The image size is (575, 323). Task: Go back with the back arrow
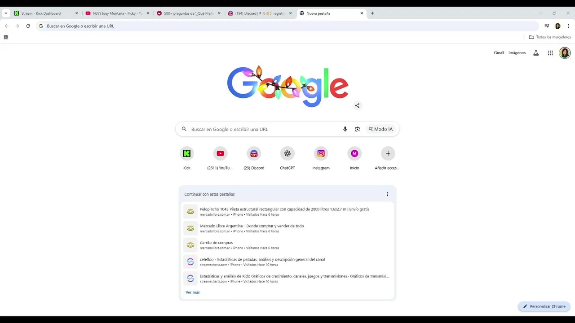coord(7,26)
